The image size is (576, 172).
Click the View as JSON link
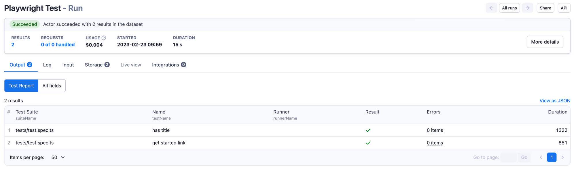coord(555,101)
